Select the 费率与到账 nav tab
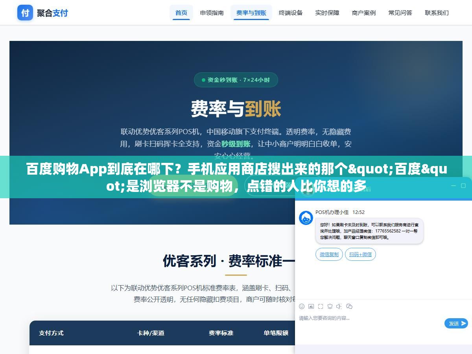 pos(251,13)
